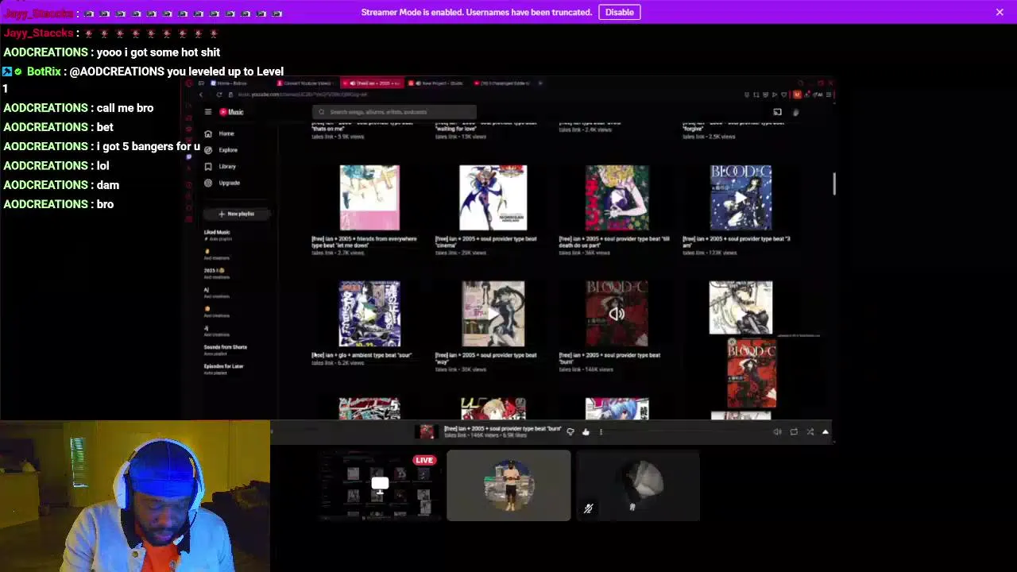Dismiss the Streamer Mode banner
This screenshot has width=1017, height=572.
pos(1000,12)
